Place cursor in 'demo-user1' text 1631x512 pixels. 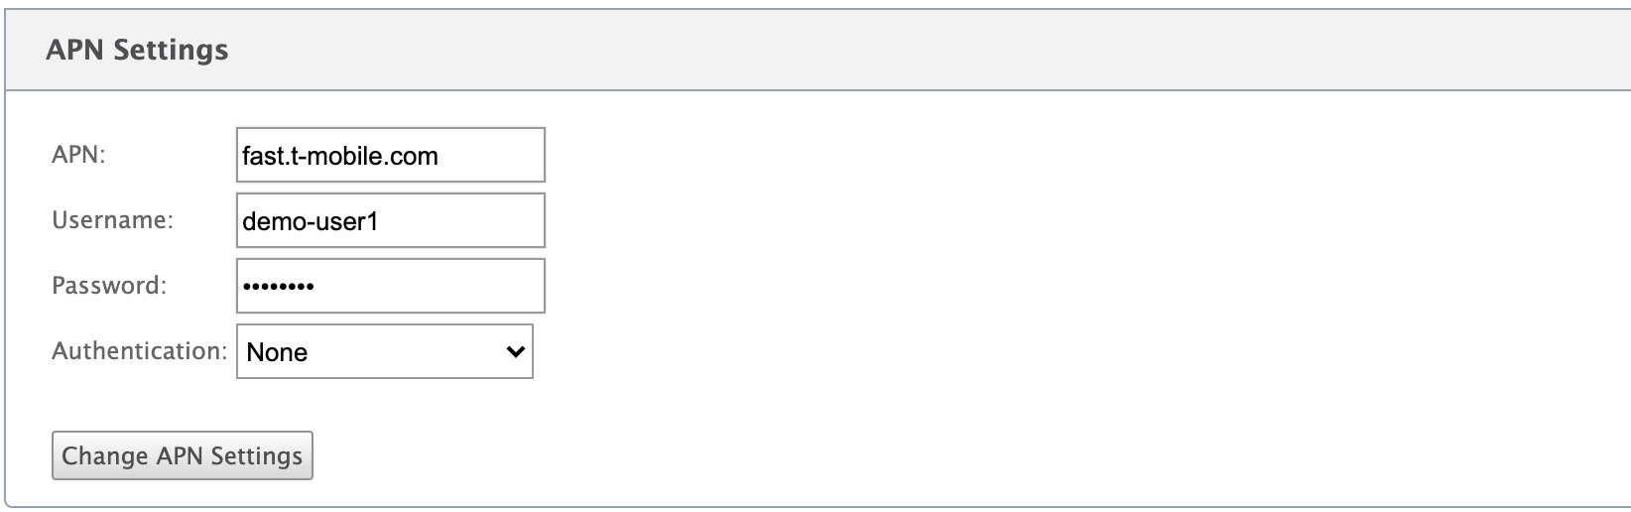311,221
